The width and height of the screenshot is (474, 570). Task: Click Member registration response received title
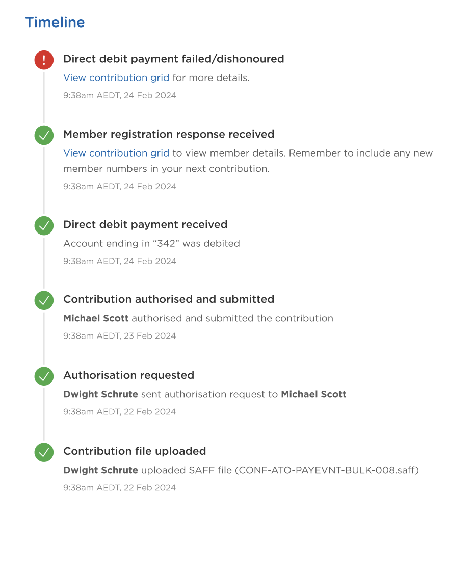(169, 134)
